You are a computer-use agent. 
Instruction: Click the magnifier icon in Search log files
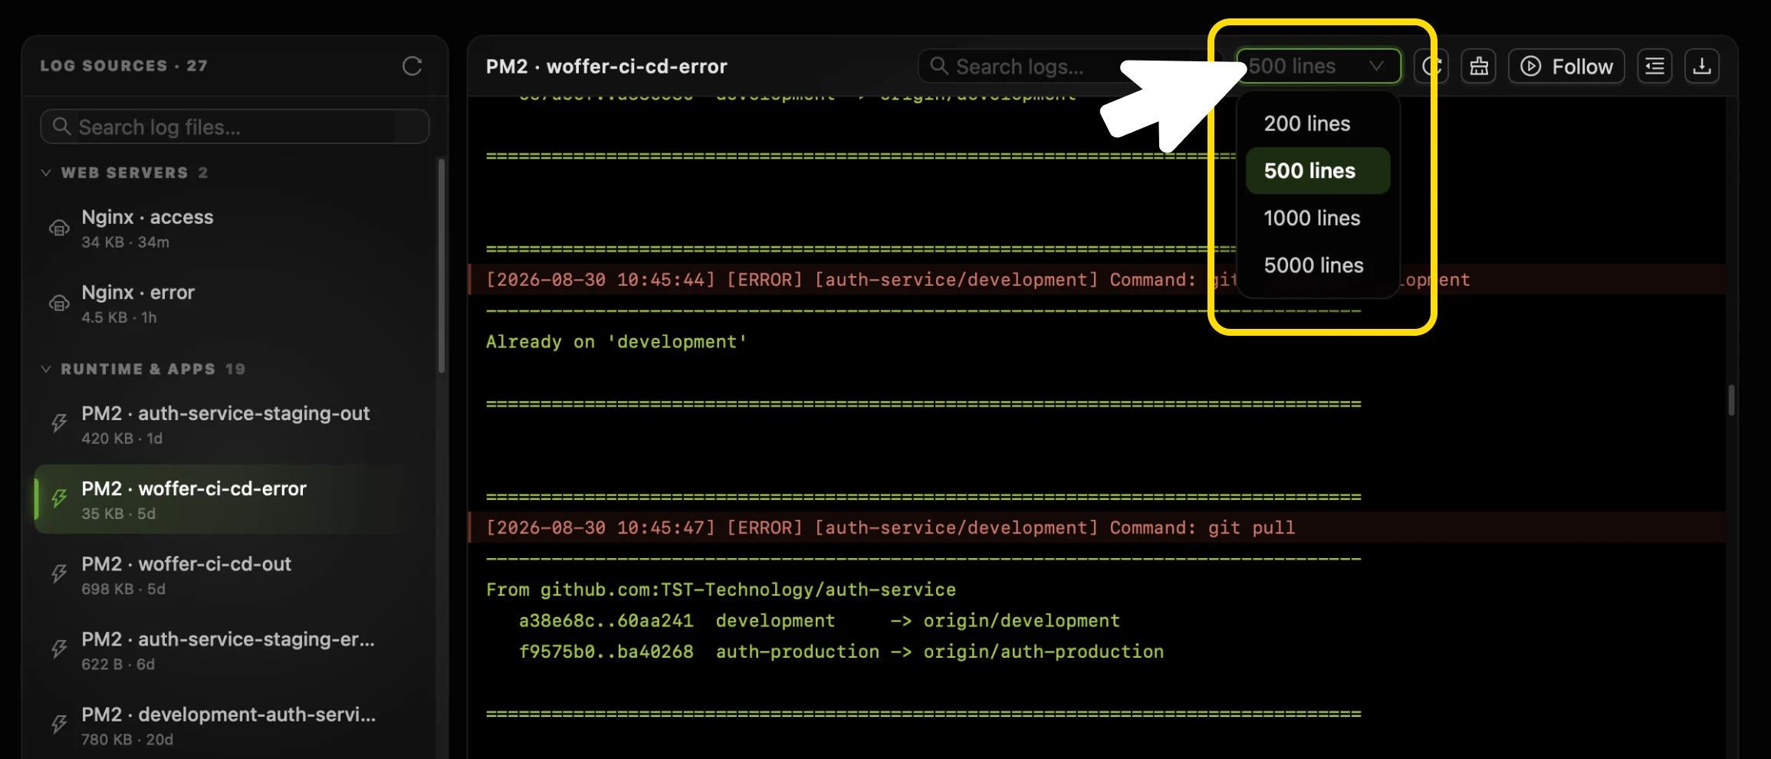(x=61, y=127)
